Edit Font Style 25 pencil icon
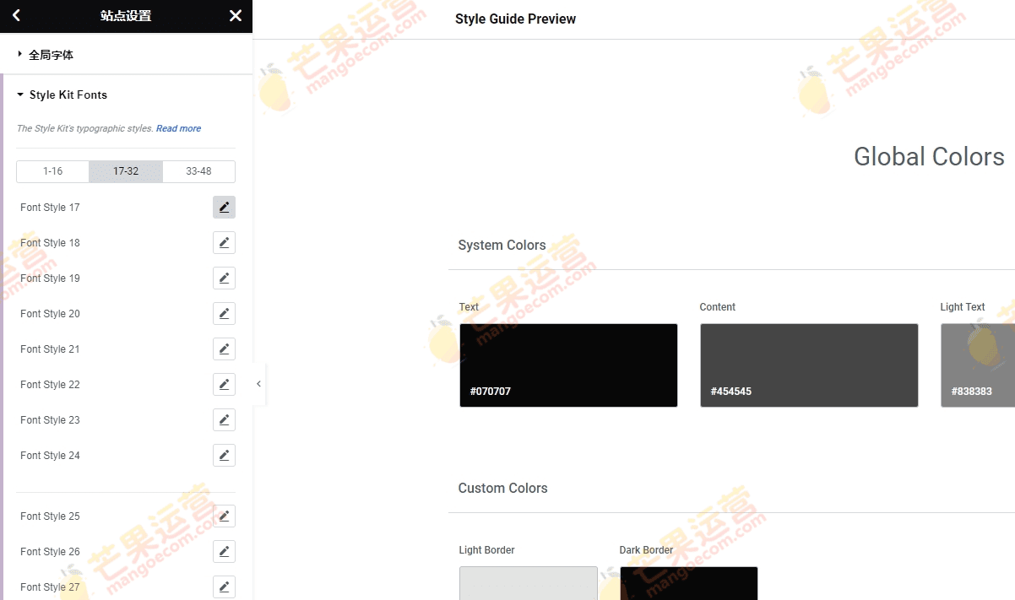Viewport: 1015px width, 600px height. 224,516
